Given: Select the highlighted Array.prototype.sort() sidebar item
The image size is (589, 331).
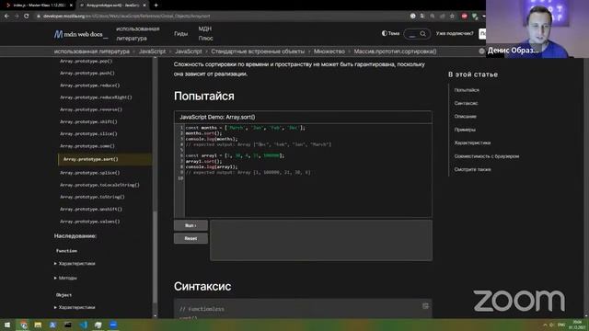Looking at the screenshot, I should (105, 159).
